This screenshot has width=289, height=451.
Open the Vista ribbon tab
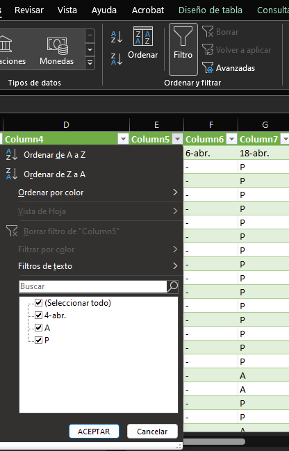pyautogui.click(x=67, y=10)
